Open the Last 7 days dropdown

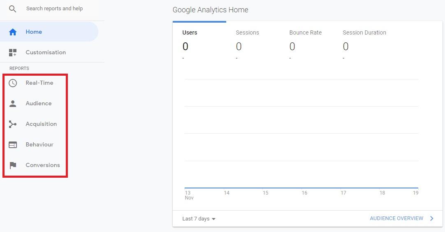(x=199, y=219)
